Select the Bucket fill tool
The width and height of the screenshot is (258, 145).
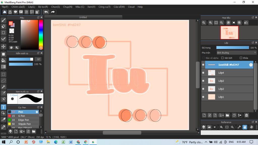click(4, 60)
